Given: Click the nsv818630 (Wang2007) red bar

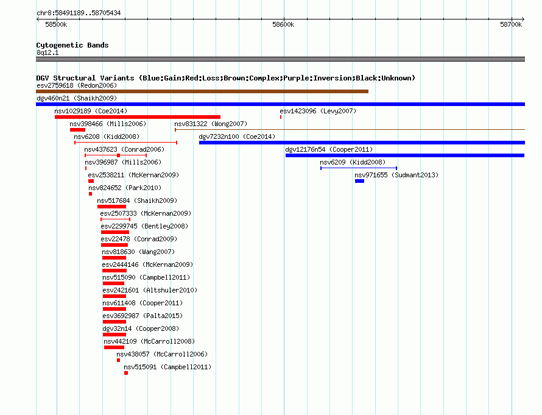Looking at the screenshot, I should point(114,258).
